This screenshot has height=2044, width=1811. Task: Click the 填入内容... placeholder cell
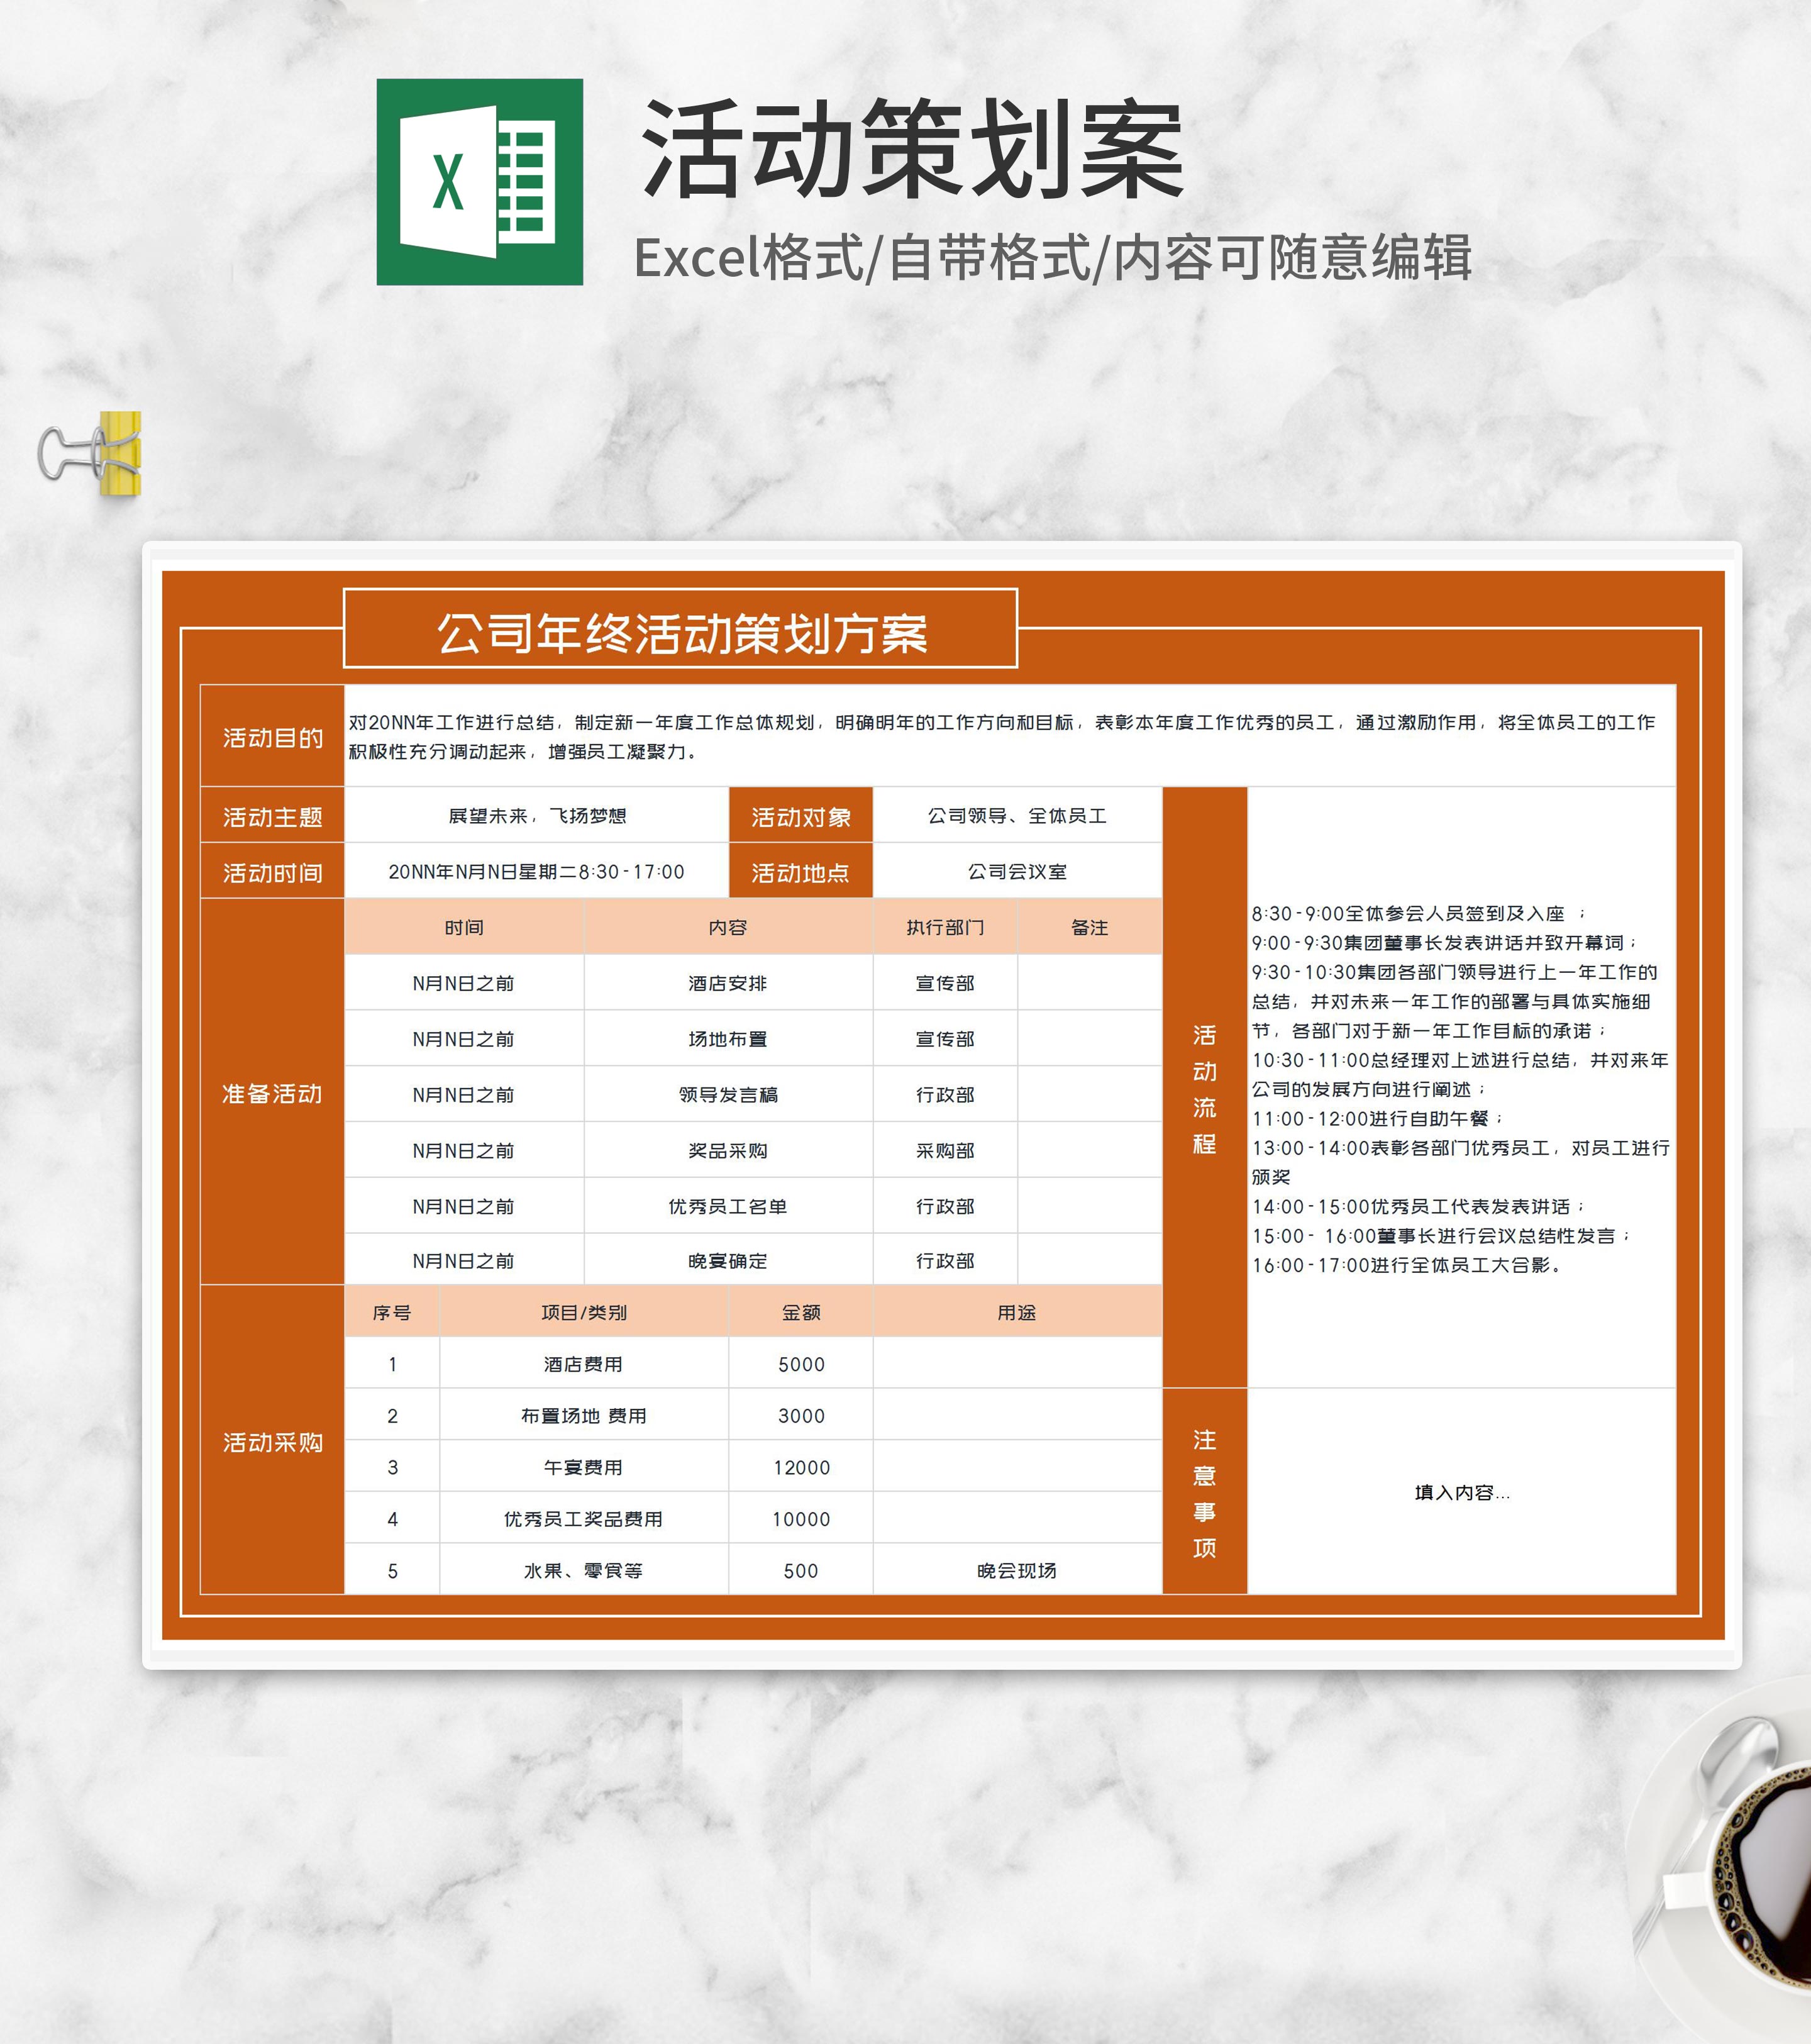point(1461,1493)
